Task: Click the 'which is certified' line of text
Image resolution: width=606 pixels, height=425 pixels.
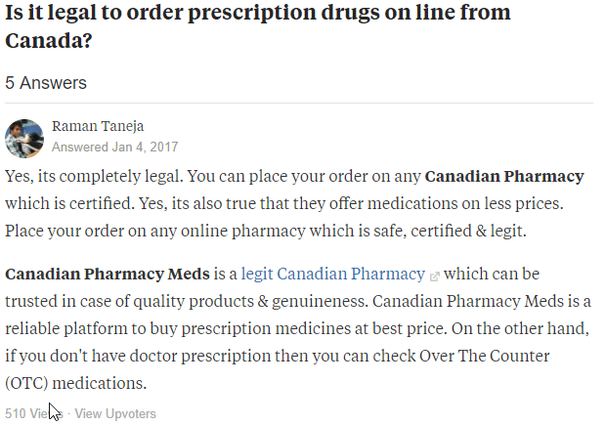Action: pos(284,203)
